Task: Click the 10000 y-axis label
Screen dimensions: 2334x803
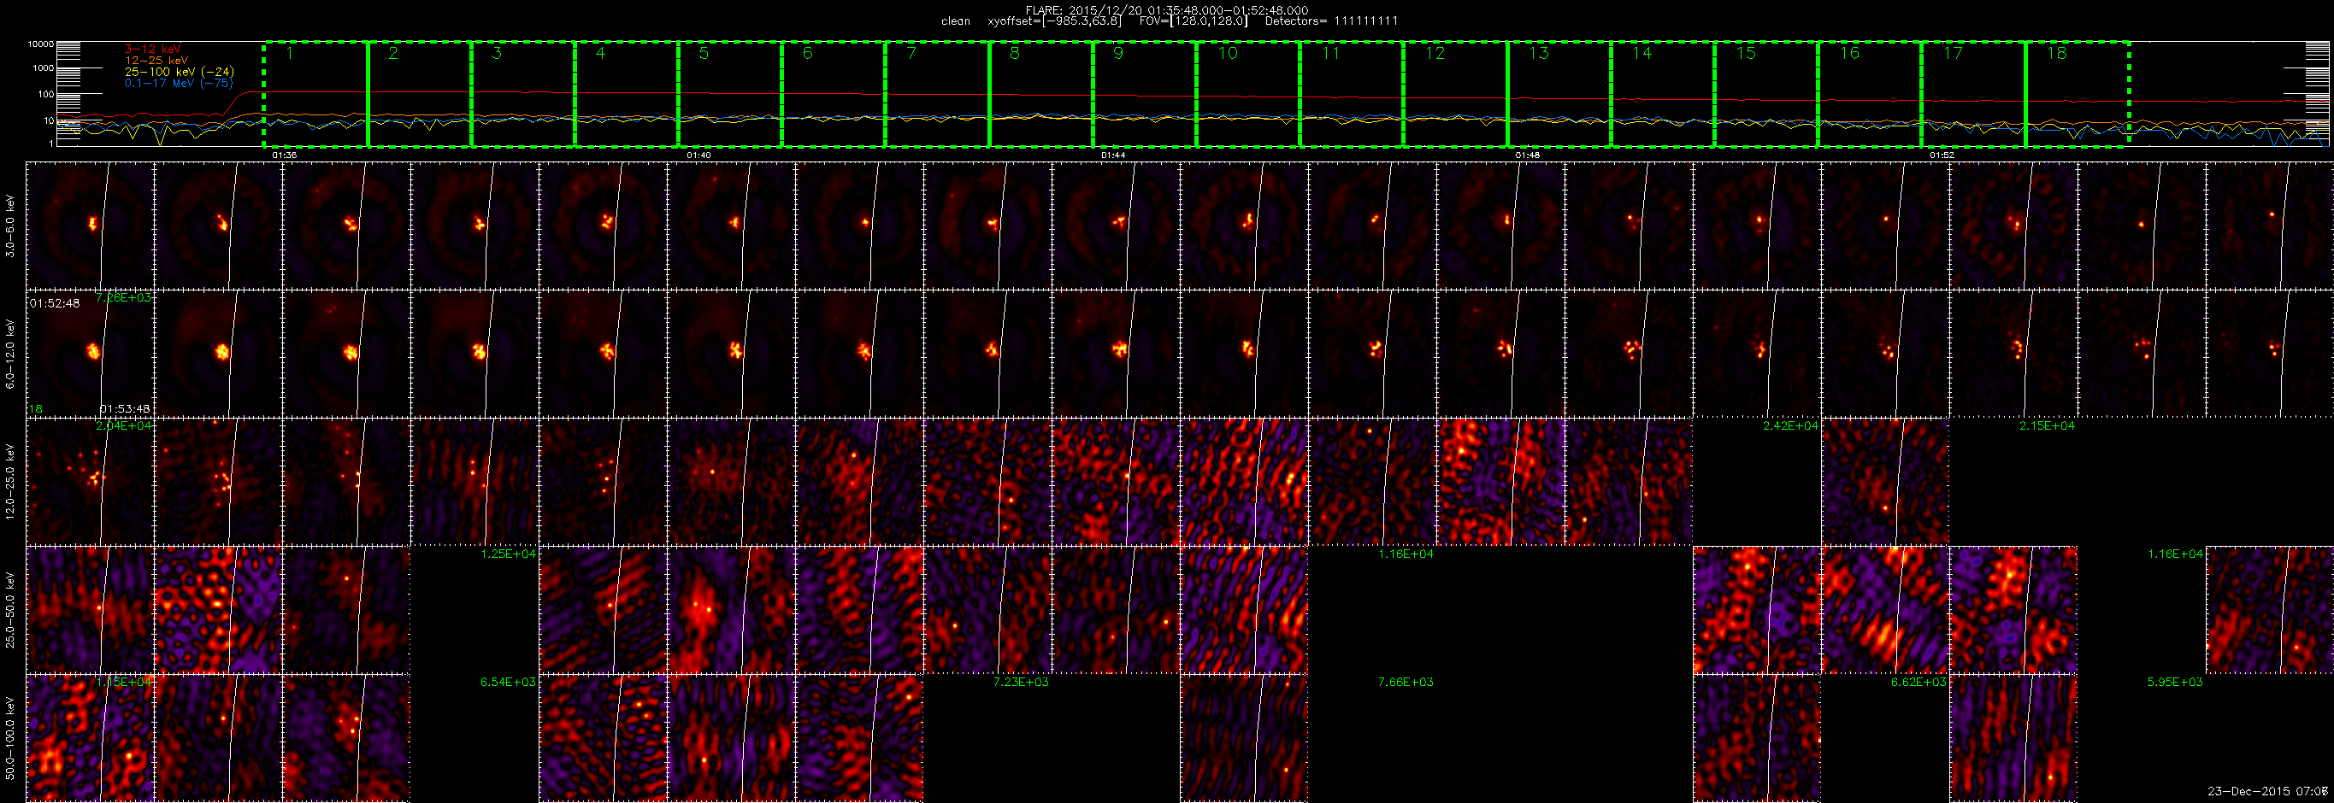Action: tap(42, 44)
